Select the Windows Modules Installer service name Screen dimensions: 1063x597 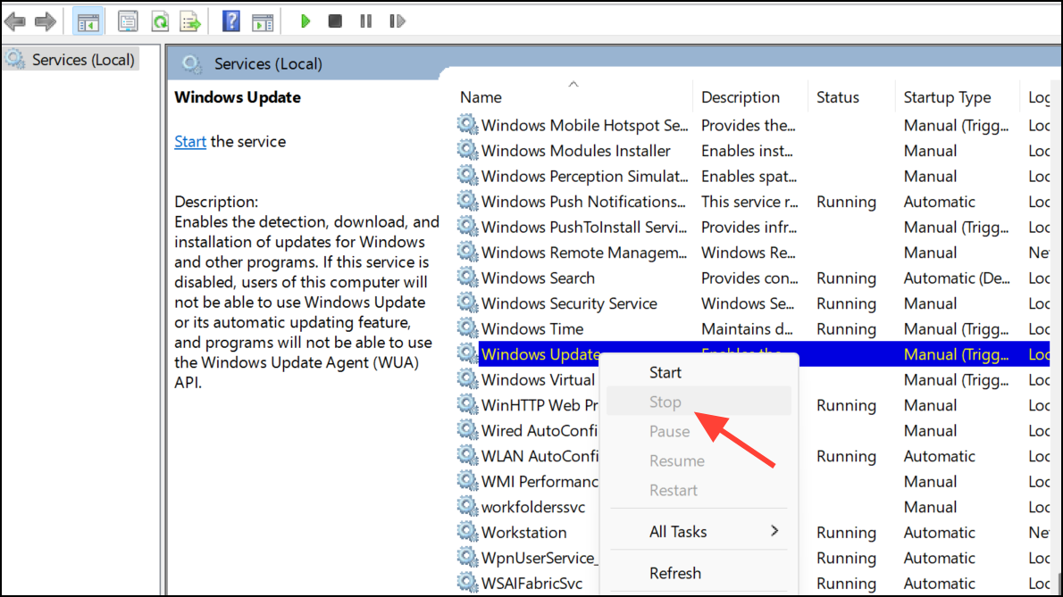click(575, 151)
